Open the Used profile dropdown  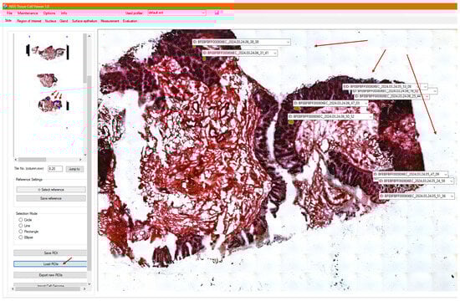(176, 13)
